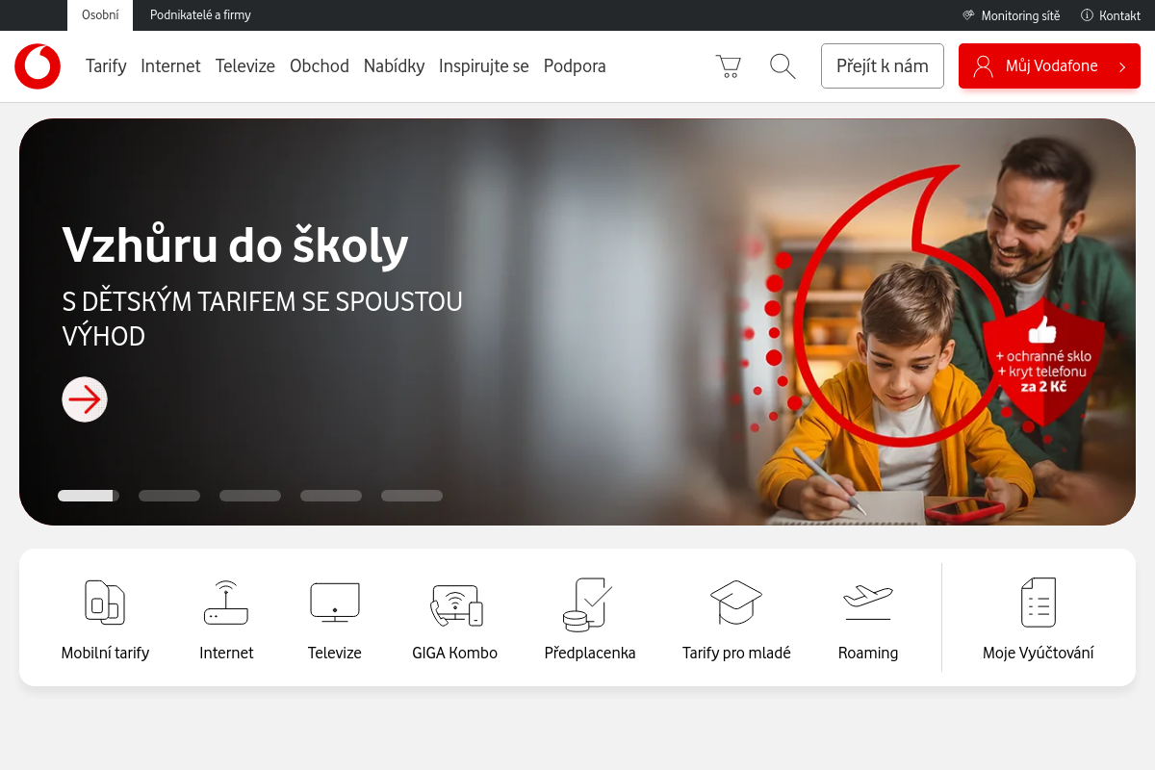Click the Vodafone logo
The image size is (1155, 770).
(x=38, y=66)
